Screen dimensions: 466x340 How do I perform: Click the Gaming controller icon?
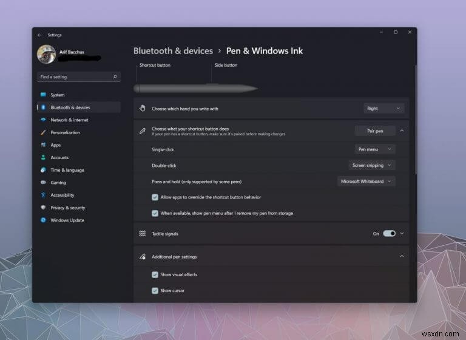43,182
